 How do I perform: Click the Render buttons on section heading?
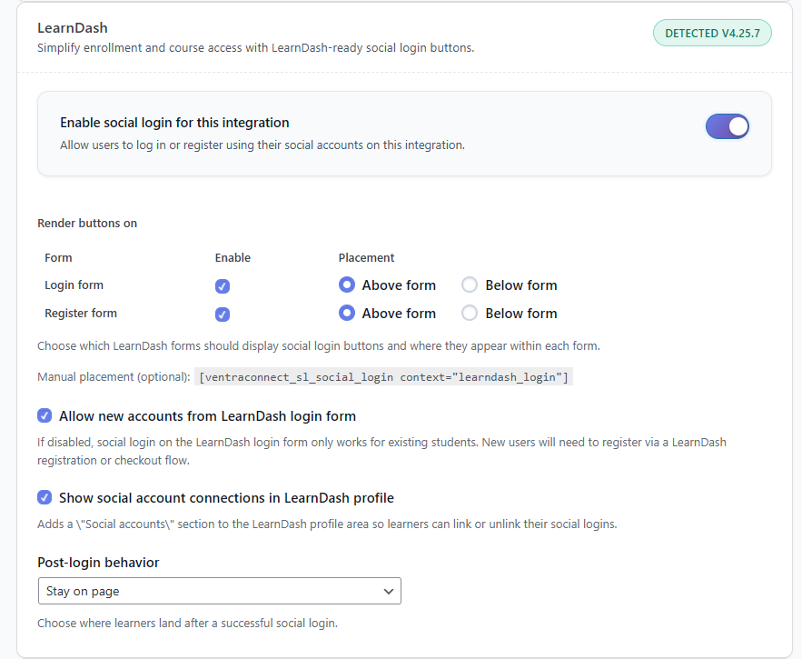tap(87, 223)
